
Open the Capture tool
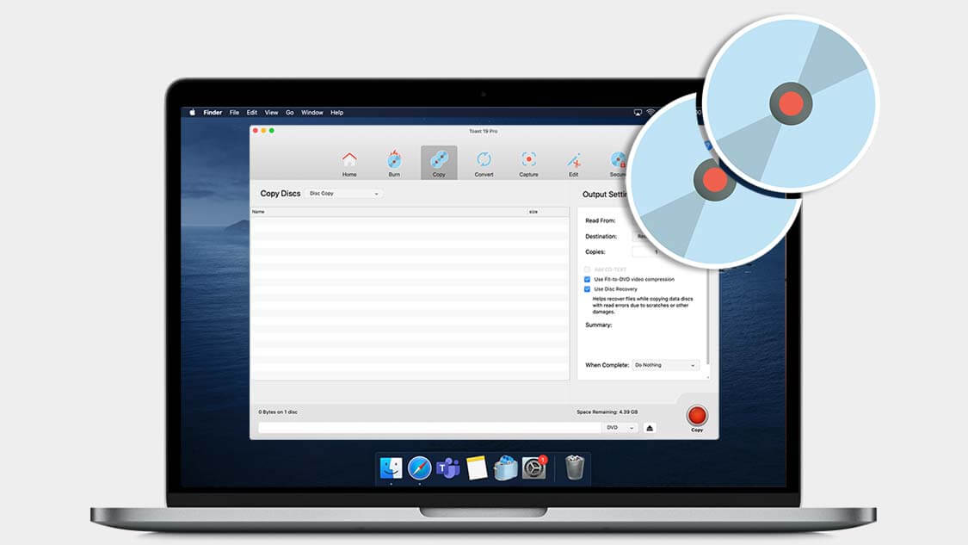(x=528, y=161)
